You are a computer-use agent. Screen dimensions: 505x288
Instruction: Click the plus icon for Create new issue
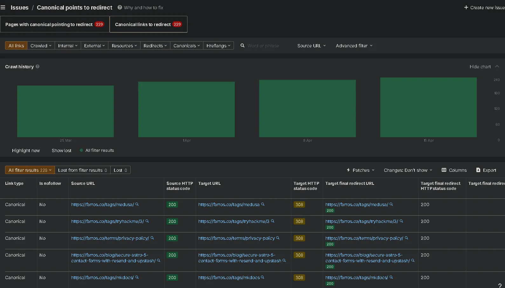click(466, 7)
